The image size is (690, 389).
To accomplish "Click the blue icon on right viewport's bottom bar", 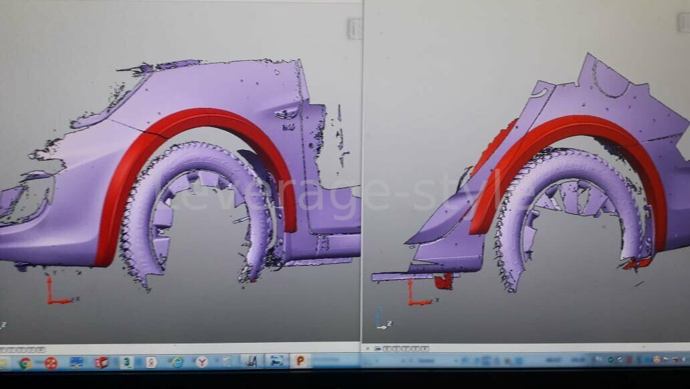I will point(378,348).
